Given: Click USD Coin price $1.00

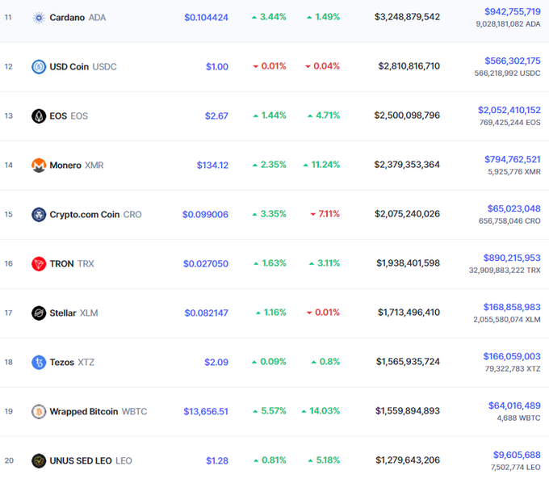Looking at the screenshot, I should [x=217, y=66].
